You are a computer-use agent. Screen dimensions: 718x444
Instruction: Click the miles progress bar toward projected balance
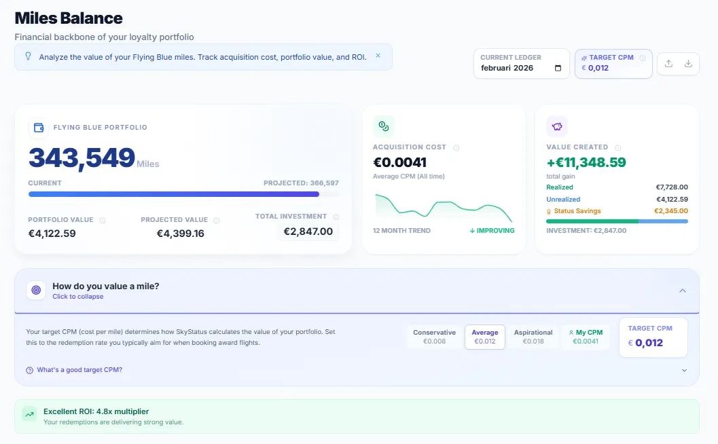[x=173, y=194]
